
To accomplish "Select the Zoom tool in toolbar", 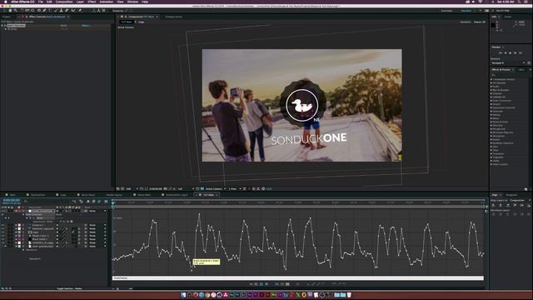I will tap(15, 11).
